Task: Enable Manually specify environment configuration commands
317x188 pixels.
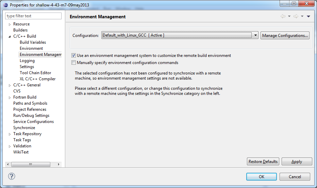Action: (x=73, y=63)
